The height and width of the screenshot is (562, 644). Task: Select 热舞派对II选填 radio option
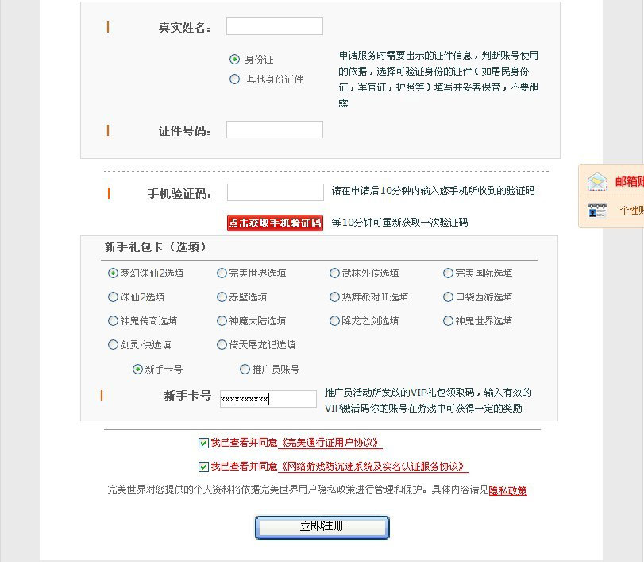coord(335,297)
